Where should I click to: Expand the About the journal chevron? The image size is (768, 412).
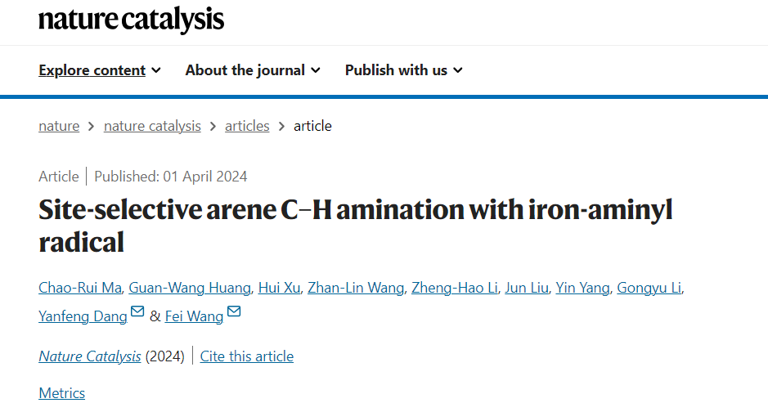pos(316,70)
